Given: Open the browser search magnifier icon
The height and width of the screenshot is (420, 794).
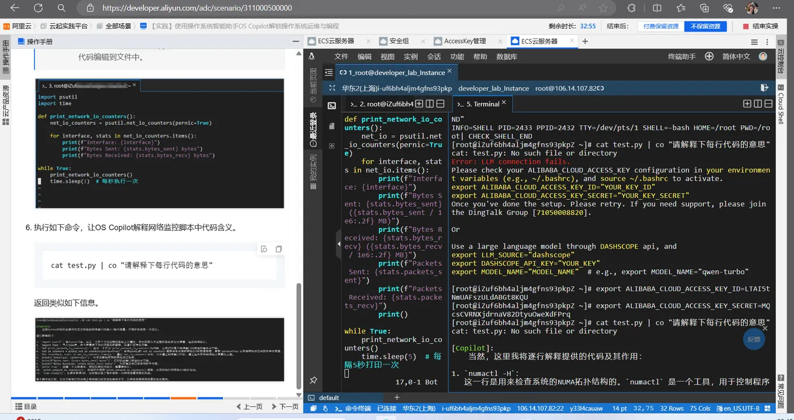Looking at the screenshot, I should click(x=61, y=8).
